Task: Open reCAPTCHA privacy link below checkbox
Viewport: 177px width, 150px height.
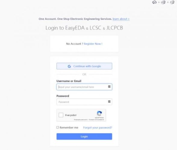Action: [81, 120]
